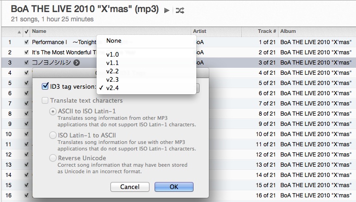Click track number 5 of 21

pyautogui.click(x=267, y=83)
